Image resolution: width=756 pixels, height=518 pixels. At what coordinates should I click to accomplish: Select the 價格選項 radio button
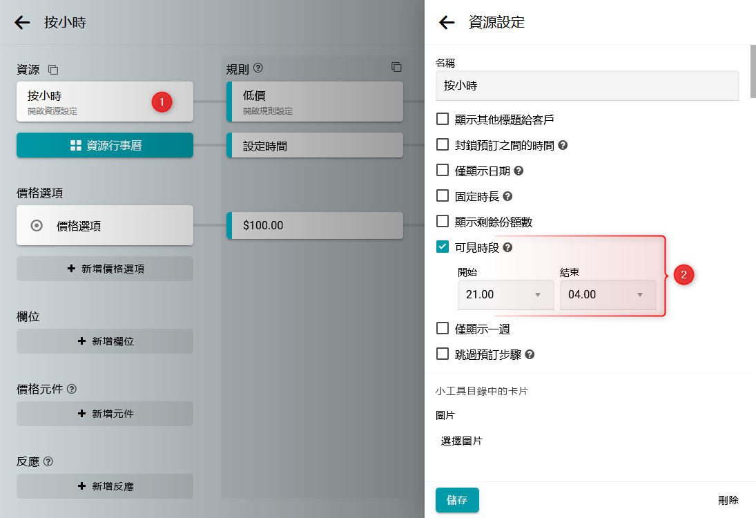37,225
